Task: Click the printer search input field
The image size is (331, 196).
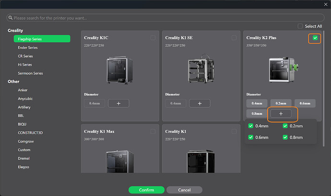Action: [x=165, y=18]
